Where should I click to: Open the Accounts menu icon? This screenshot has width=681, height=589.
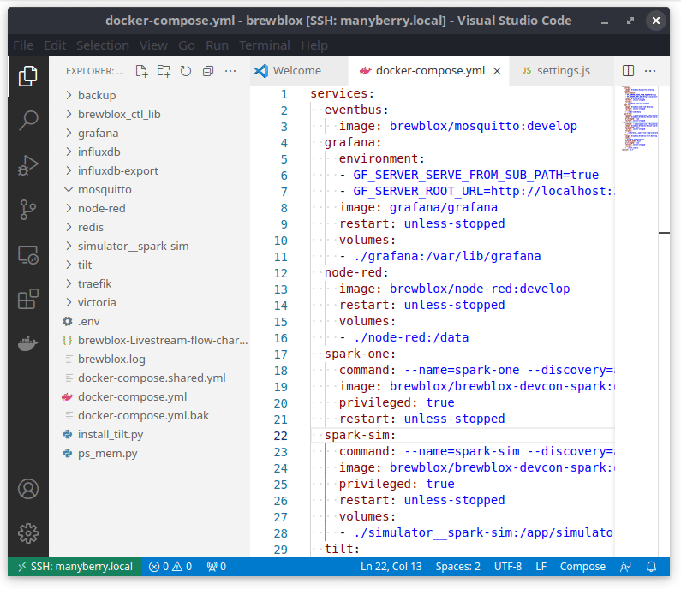point(27,489)
